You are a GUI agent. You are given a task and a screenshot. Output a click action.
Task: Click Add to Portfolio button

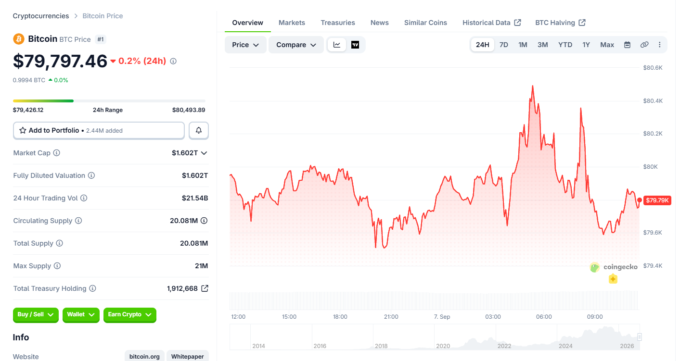pyautogui.click(x=99, y=130)
